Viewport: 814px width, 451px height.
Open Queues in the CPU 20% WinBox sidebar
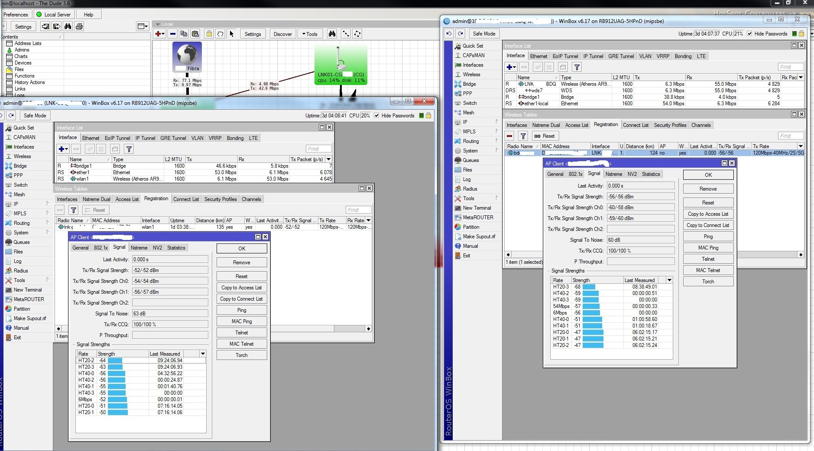22,242
